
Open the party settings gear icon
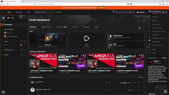click(130, 12)
